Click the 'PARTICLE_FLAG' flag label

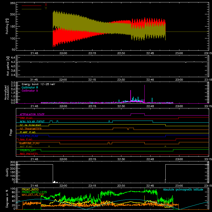pos(30,143)
